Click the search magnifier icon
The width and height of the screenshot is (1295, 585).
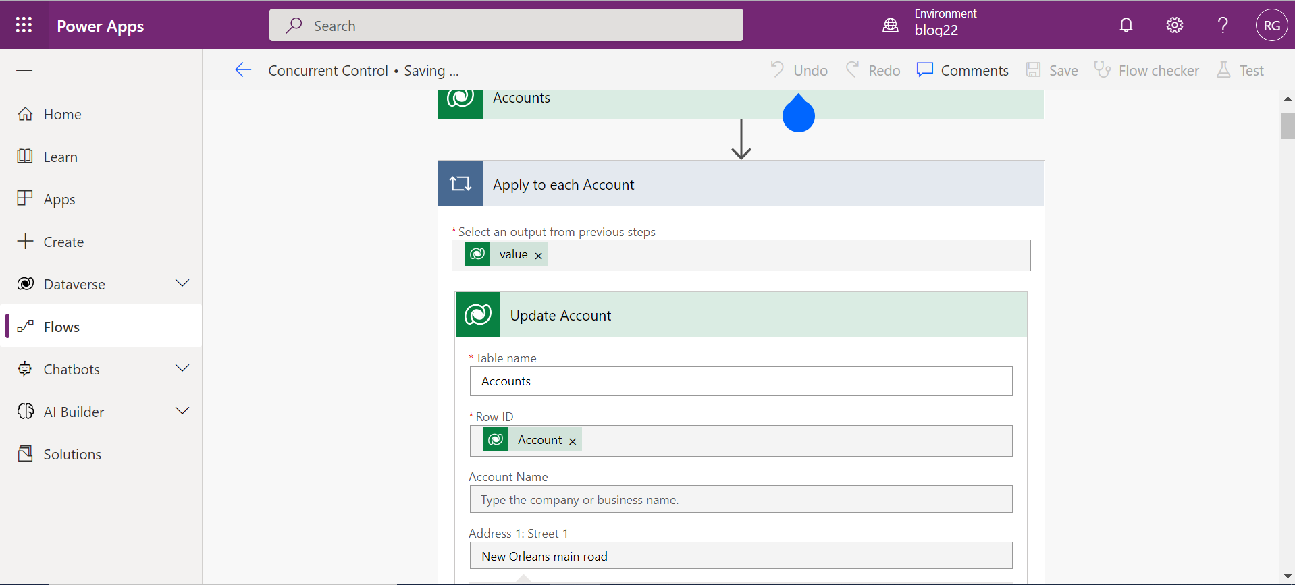pos(294,26)
